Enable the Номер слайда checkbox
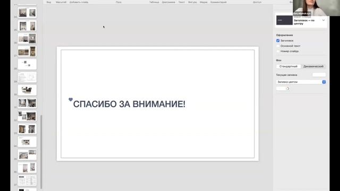The width and height of the screenshot is (340, 191). 278,51
